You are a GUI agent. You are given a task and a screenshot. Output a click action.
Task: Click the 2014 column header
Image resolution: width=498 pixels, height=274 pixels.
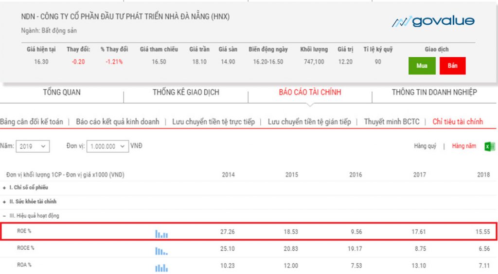tap(228, 175)
